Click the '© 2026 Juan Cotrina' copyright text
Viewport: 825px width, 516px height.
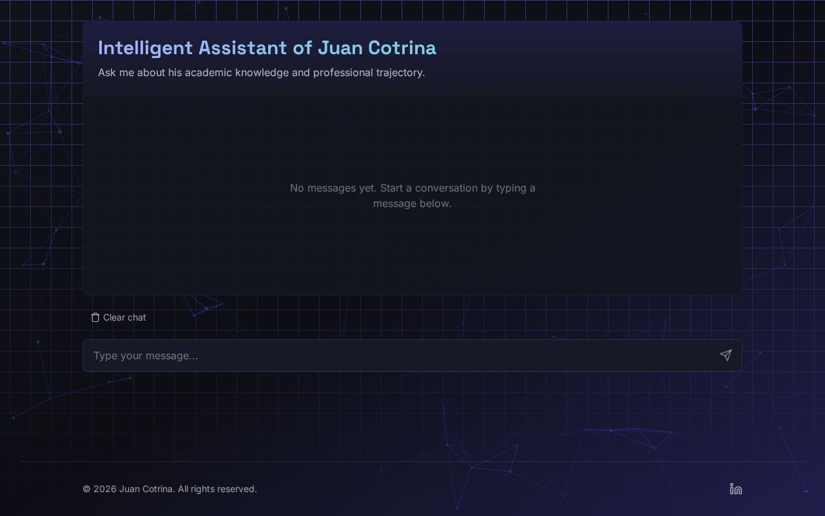pos(170,489)
